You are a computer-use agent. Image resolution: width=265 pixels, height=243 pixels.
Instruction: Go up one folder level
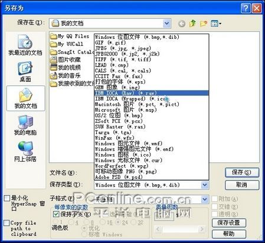(x=192, y=24)
